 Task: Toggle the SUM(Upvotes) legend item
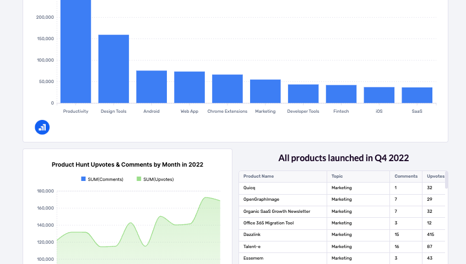pyautogui.click(x=155, y=179)
